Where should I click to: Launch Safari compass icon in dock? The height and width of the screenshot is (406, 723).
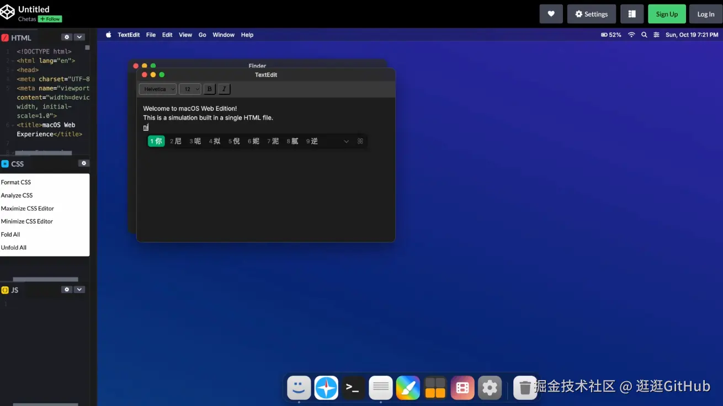coord(326,388)
